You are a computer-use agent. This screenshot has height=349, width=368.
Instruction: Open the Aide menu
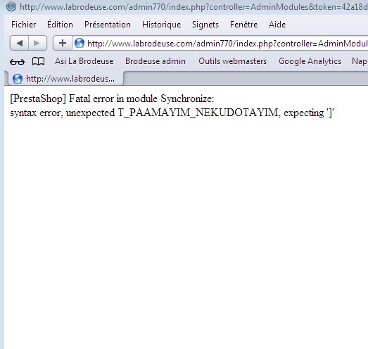(x=277, y=25)
